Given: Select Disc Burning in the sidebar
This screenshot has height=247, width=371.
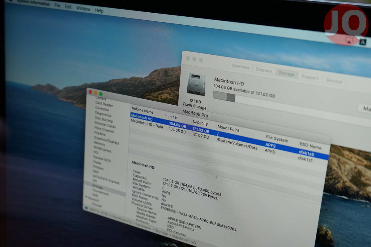Looking at the screenshot, I should click(x=104, y=119).
